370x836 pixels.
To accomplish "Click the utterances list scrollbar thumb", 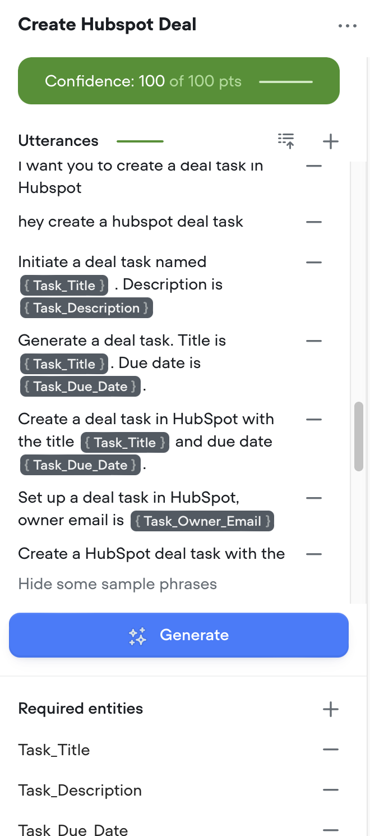I will (359, 437).
